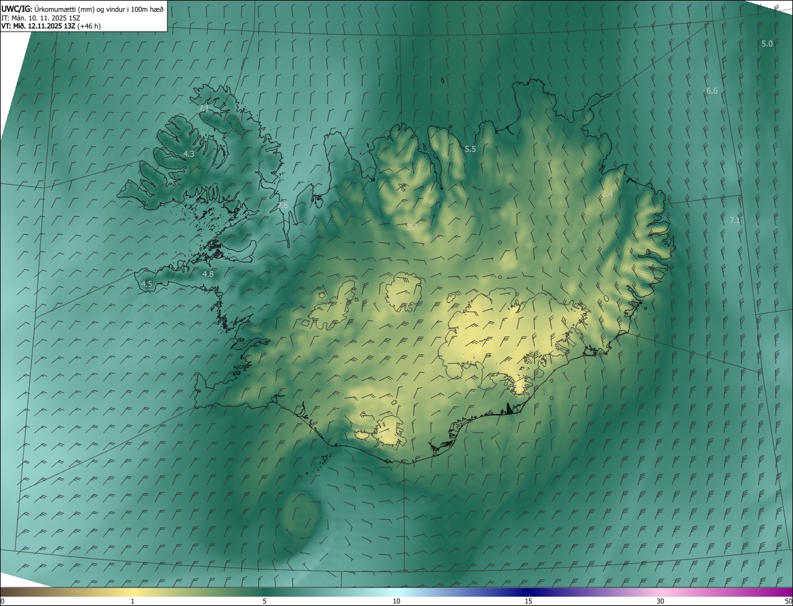Click the 6.6 value label on the map

pos(712,91)
